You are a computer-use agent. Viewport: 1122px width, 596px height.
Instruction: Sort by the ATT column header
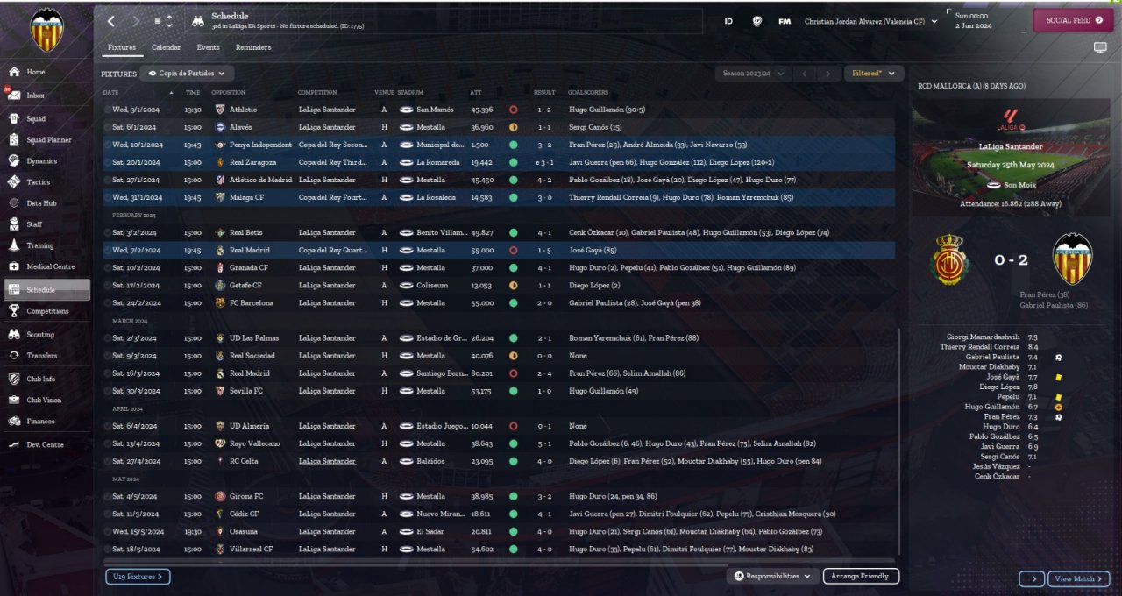point(476,92)
